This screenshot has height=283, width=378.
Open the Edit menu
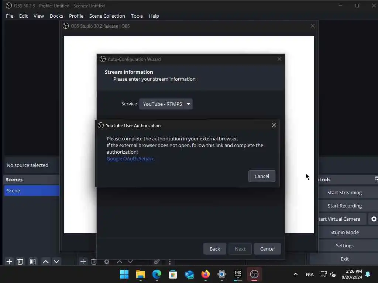tap(23, 16)
